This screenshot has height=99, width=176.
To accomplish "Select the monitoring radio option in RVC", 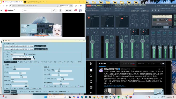I will tap(18, 92).
